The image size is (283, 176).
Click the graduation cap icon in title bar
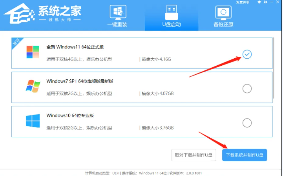tap(259, 2)
